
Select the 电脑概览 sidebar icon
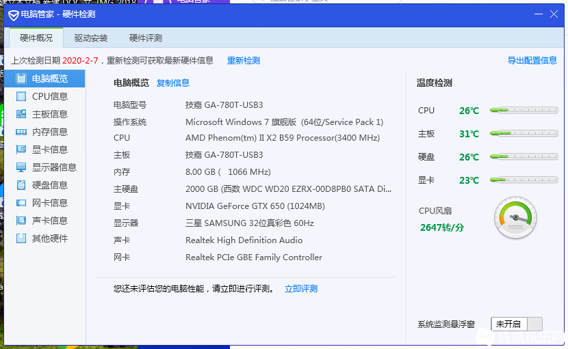(x=21, y=79)
